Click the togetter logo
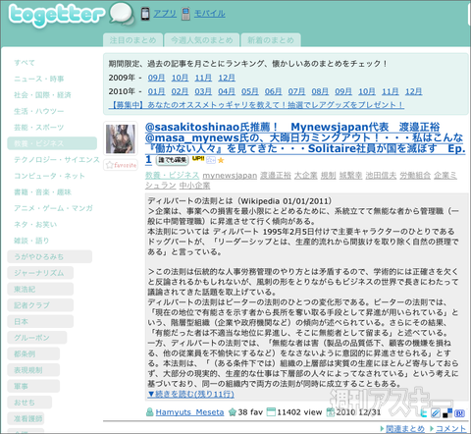471x434 pixels. point(56,15)
